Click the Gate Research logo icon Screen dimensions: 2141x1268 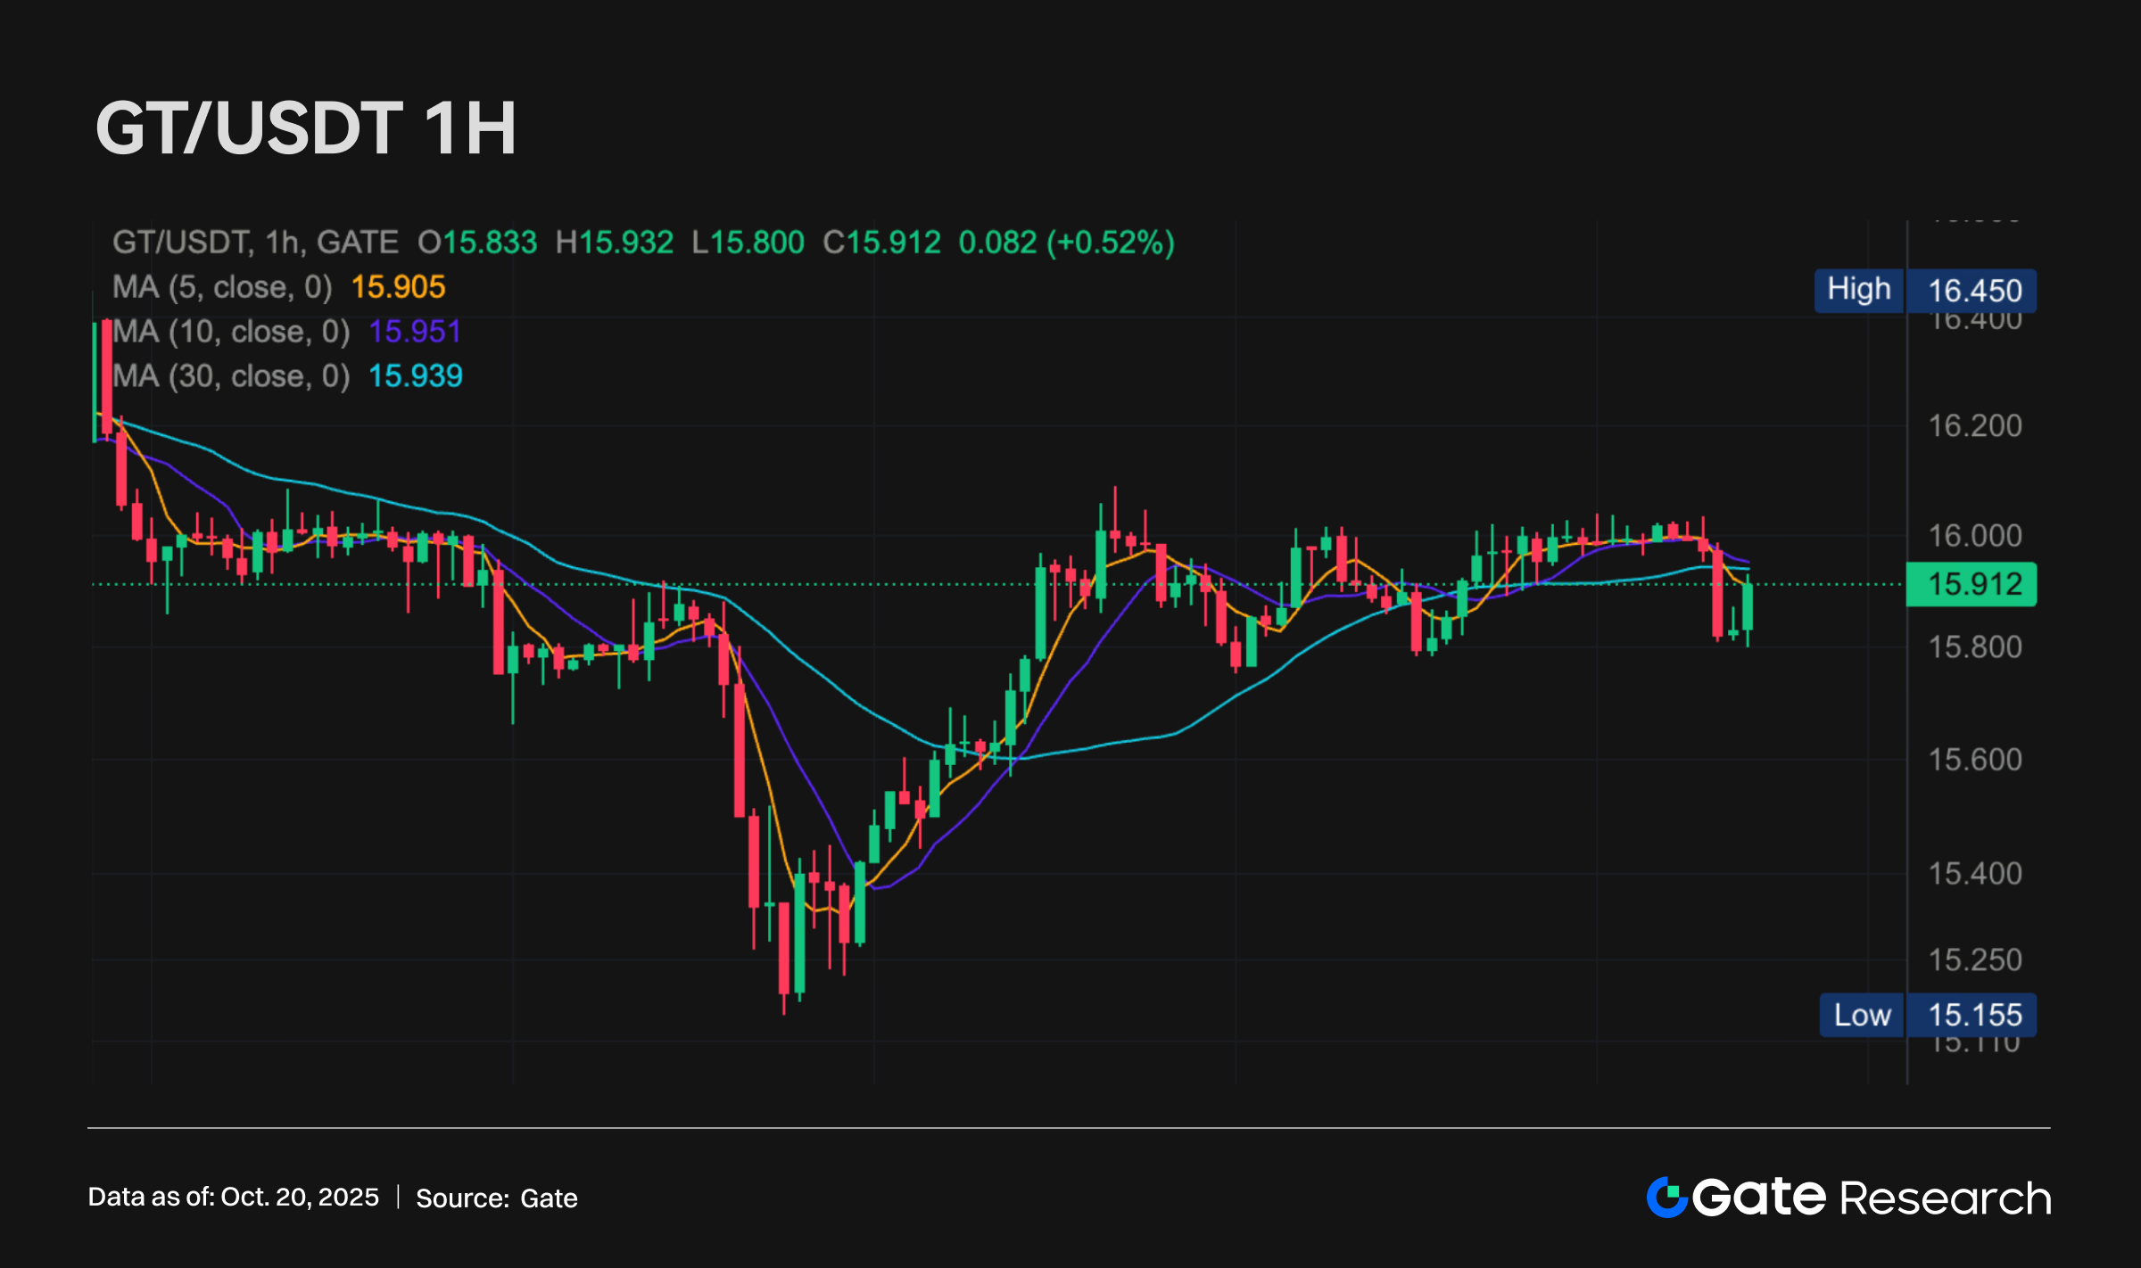(1666, 1198)
